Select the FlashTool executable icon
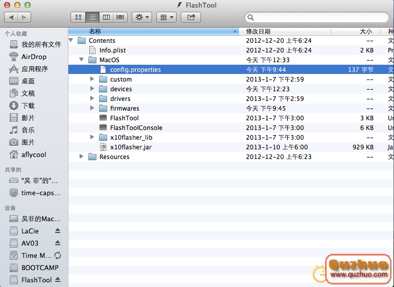 103,118
